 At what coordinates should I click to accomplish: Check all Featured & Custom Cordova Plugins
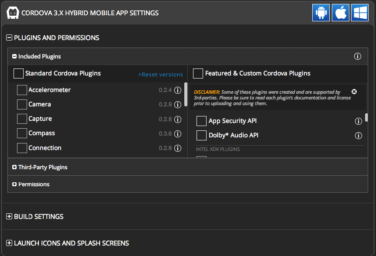tap(198, 74)
